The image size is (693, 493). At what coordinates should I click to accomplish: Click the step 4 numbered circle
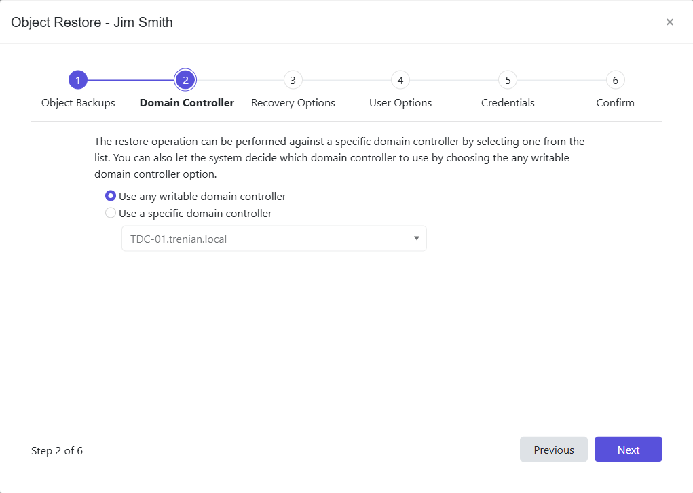click(x=400, y=79)
